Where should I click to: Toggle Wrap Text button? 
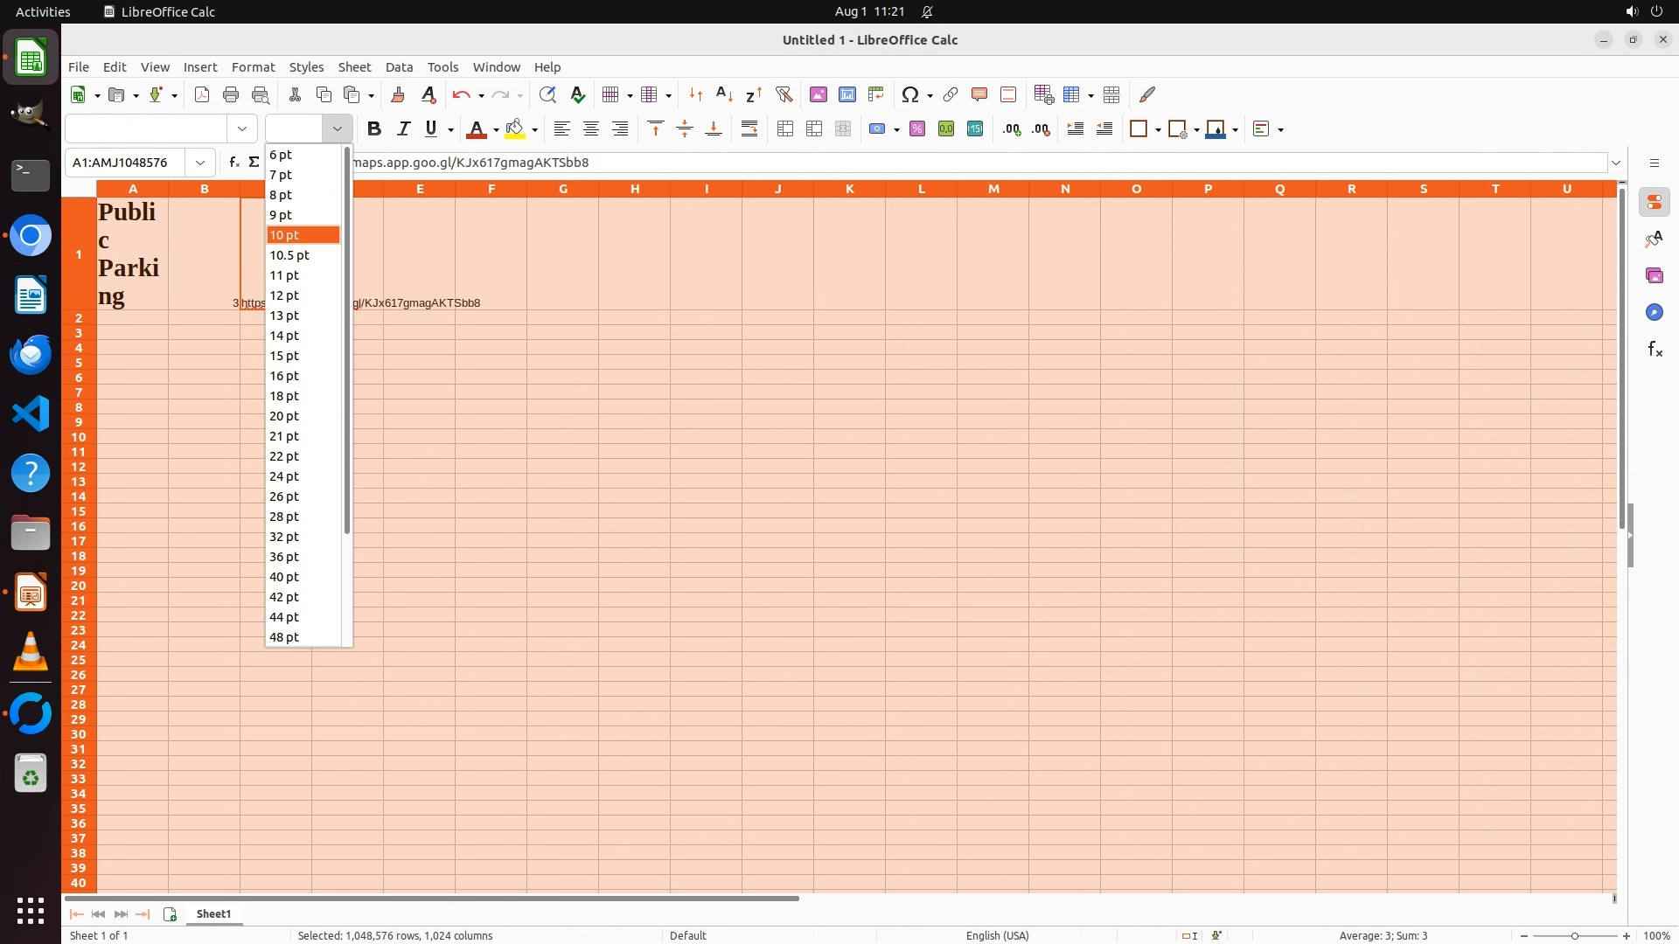(x=749, y=129)
